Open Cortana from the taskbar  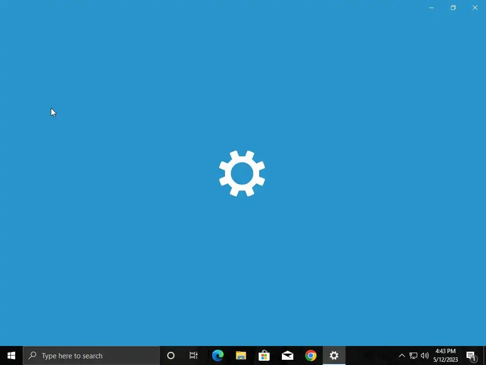(x=171, y=355)
